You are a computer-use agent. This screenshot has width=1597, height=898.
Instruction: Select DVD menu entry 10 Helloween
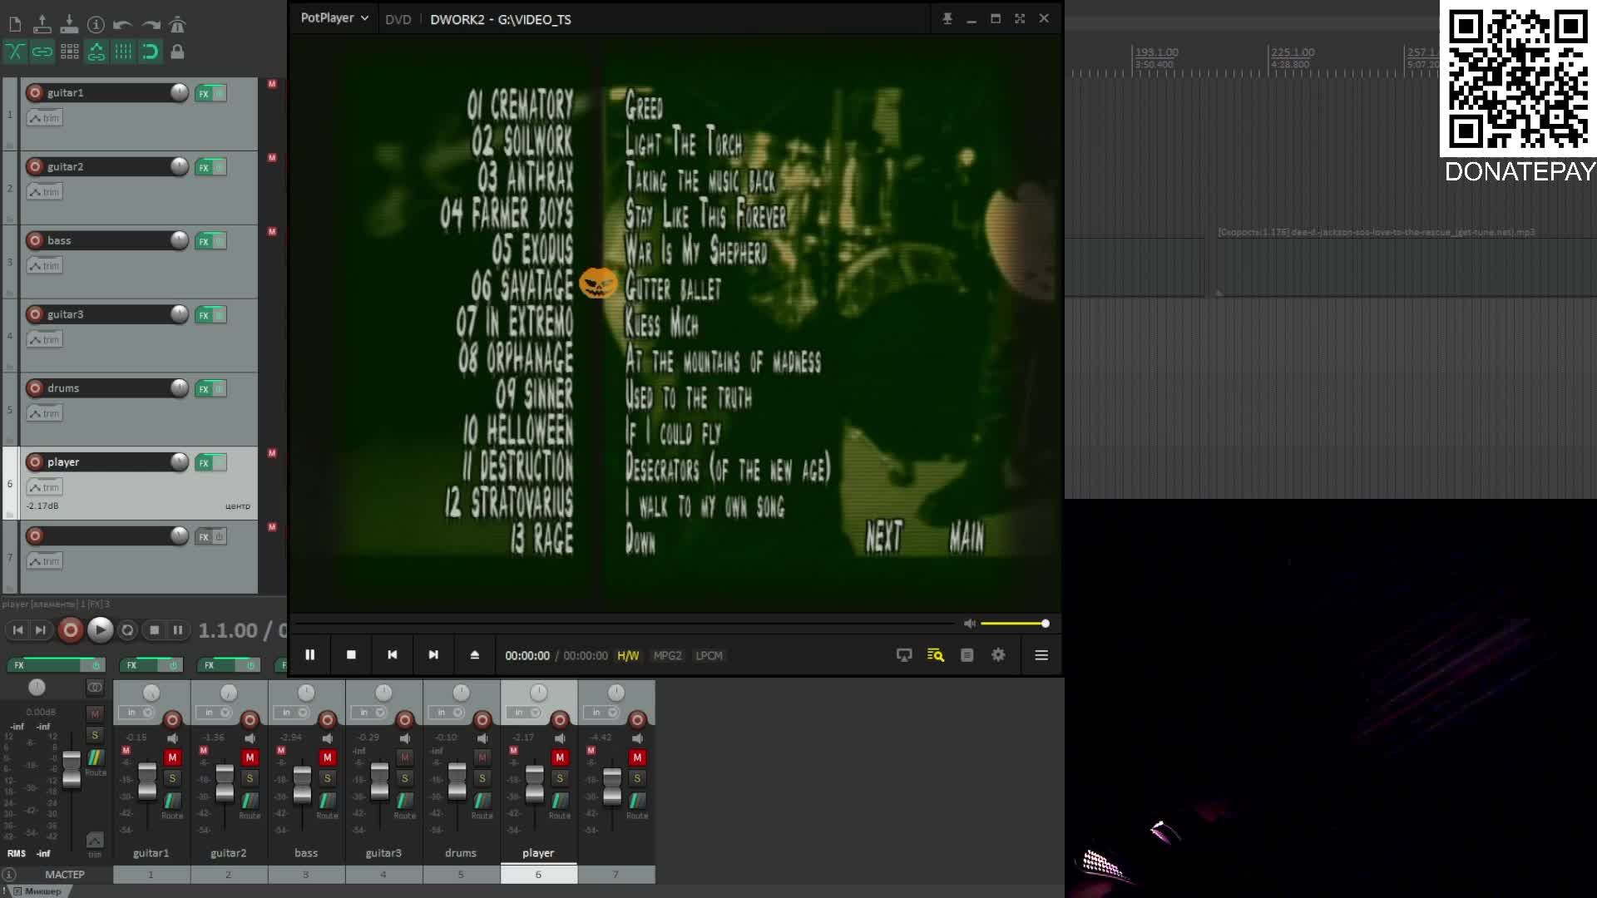[x=518, y=431]
